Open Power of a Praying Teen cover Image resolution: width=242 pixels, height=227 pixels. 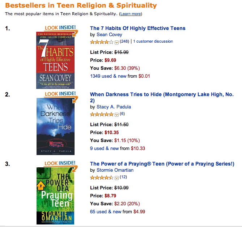click(x=55, y=196)
